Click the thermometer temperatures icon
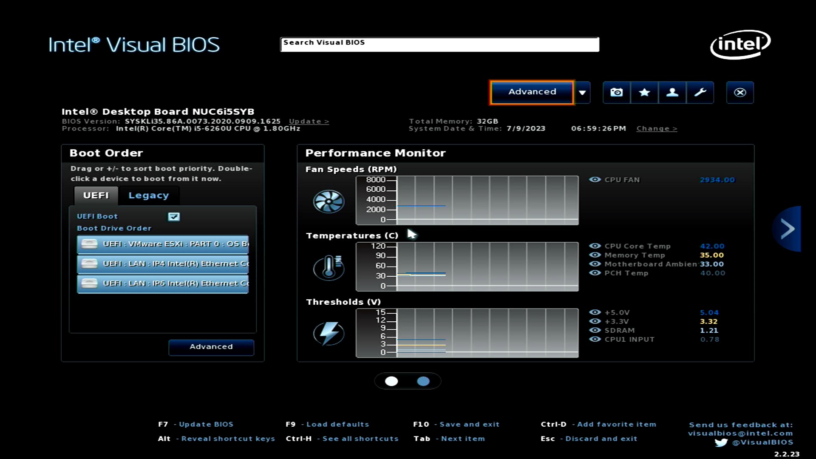The image size is (816, 459). coord(329,267)
